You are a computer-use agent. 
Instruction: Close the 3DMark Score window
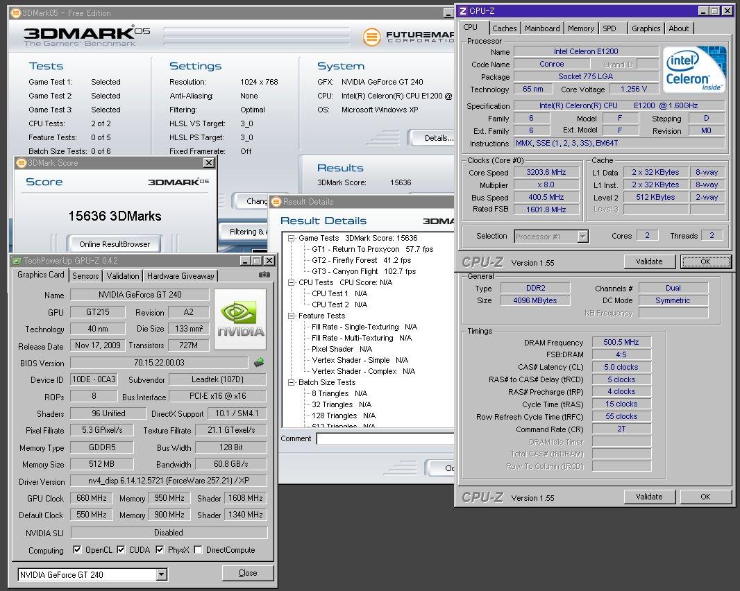coord(208,163)
